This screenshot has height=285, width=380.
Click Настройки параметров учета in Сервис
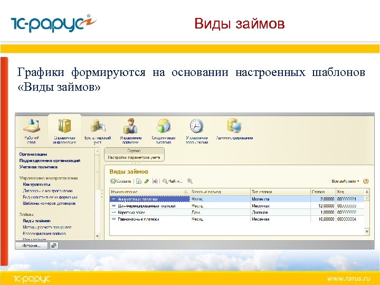pyautogui.click(x=134, y=157)
